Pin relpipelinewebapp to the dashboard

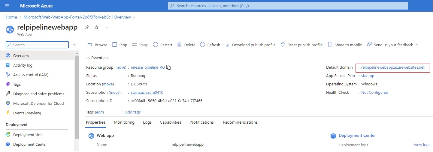87,27
